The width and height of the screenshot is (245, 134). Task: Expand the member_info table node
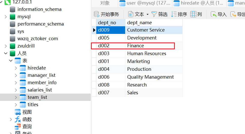(x=16, y=83)
